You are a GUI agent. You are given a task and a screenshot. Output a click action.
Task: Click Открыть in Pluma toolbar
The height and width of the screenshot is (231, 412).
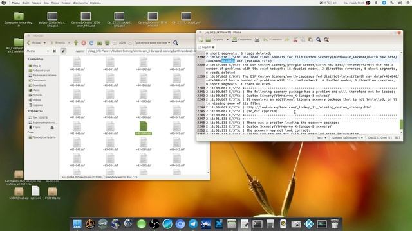click(214, 40)
